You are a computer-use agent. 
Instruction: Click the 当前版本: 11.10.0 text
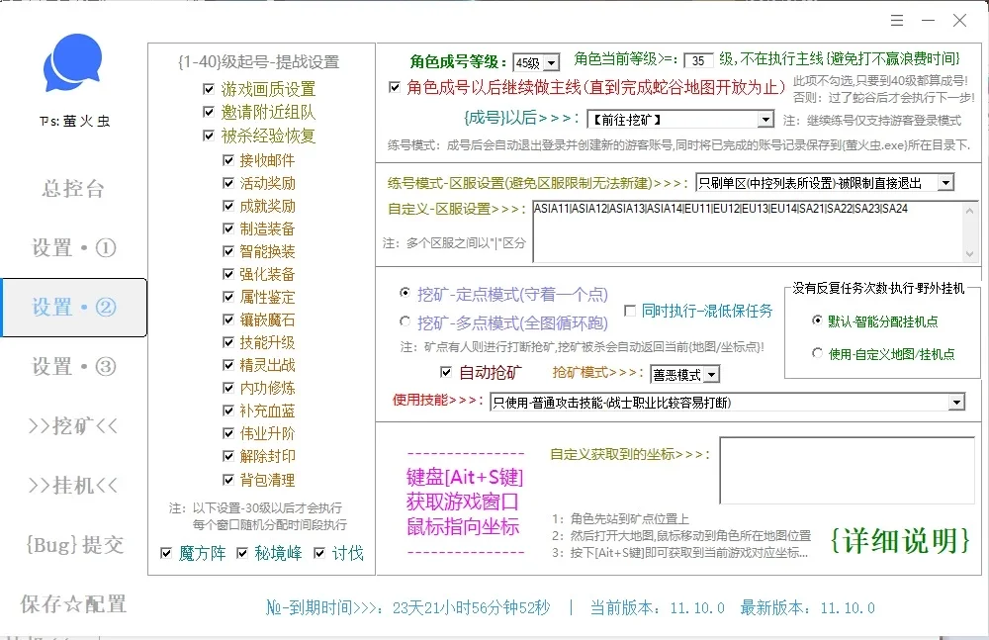[658, 607]
